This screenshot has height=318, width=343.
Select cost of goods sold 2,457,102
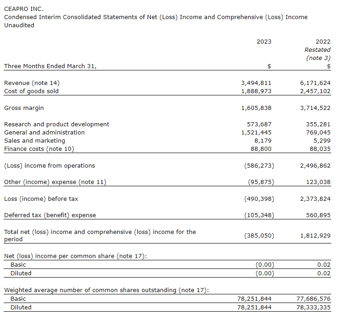click(x=315, y=91)
